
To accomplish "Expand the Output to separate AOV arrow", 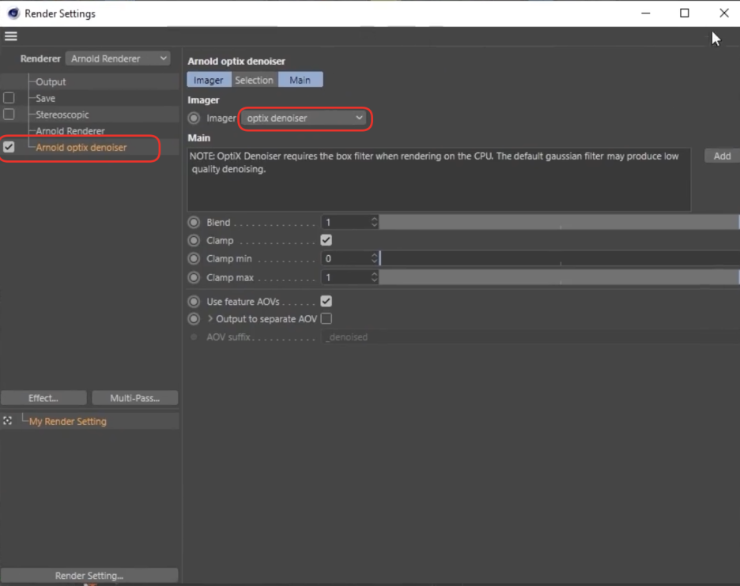I will [x=210, y=319].
